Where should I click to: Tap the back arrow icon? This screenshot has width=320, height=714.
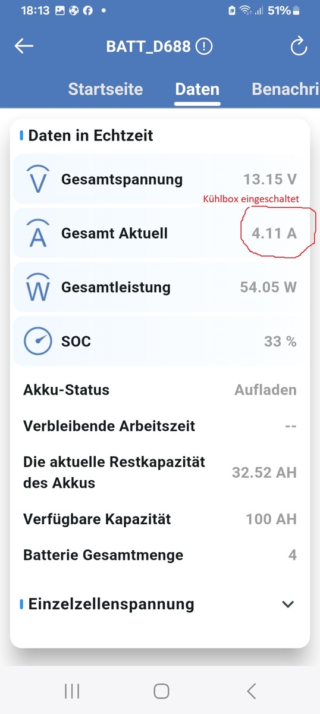pos(24,46)
